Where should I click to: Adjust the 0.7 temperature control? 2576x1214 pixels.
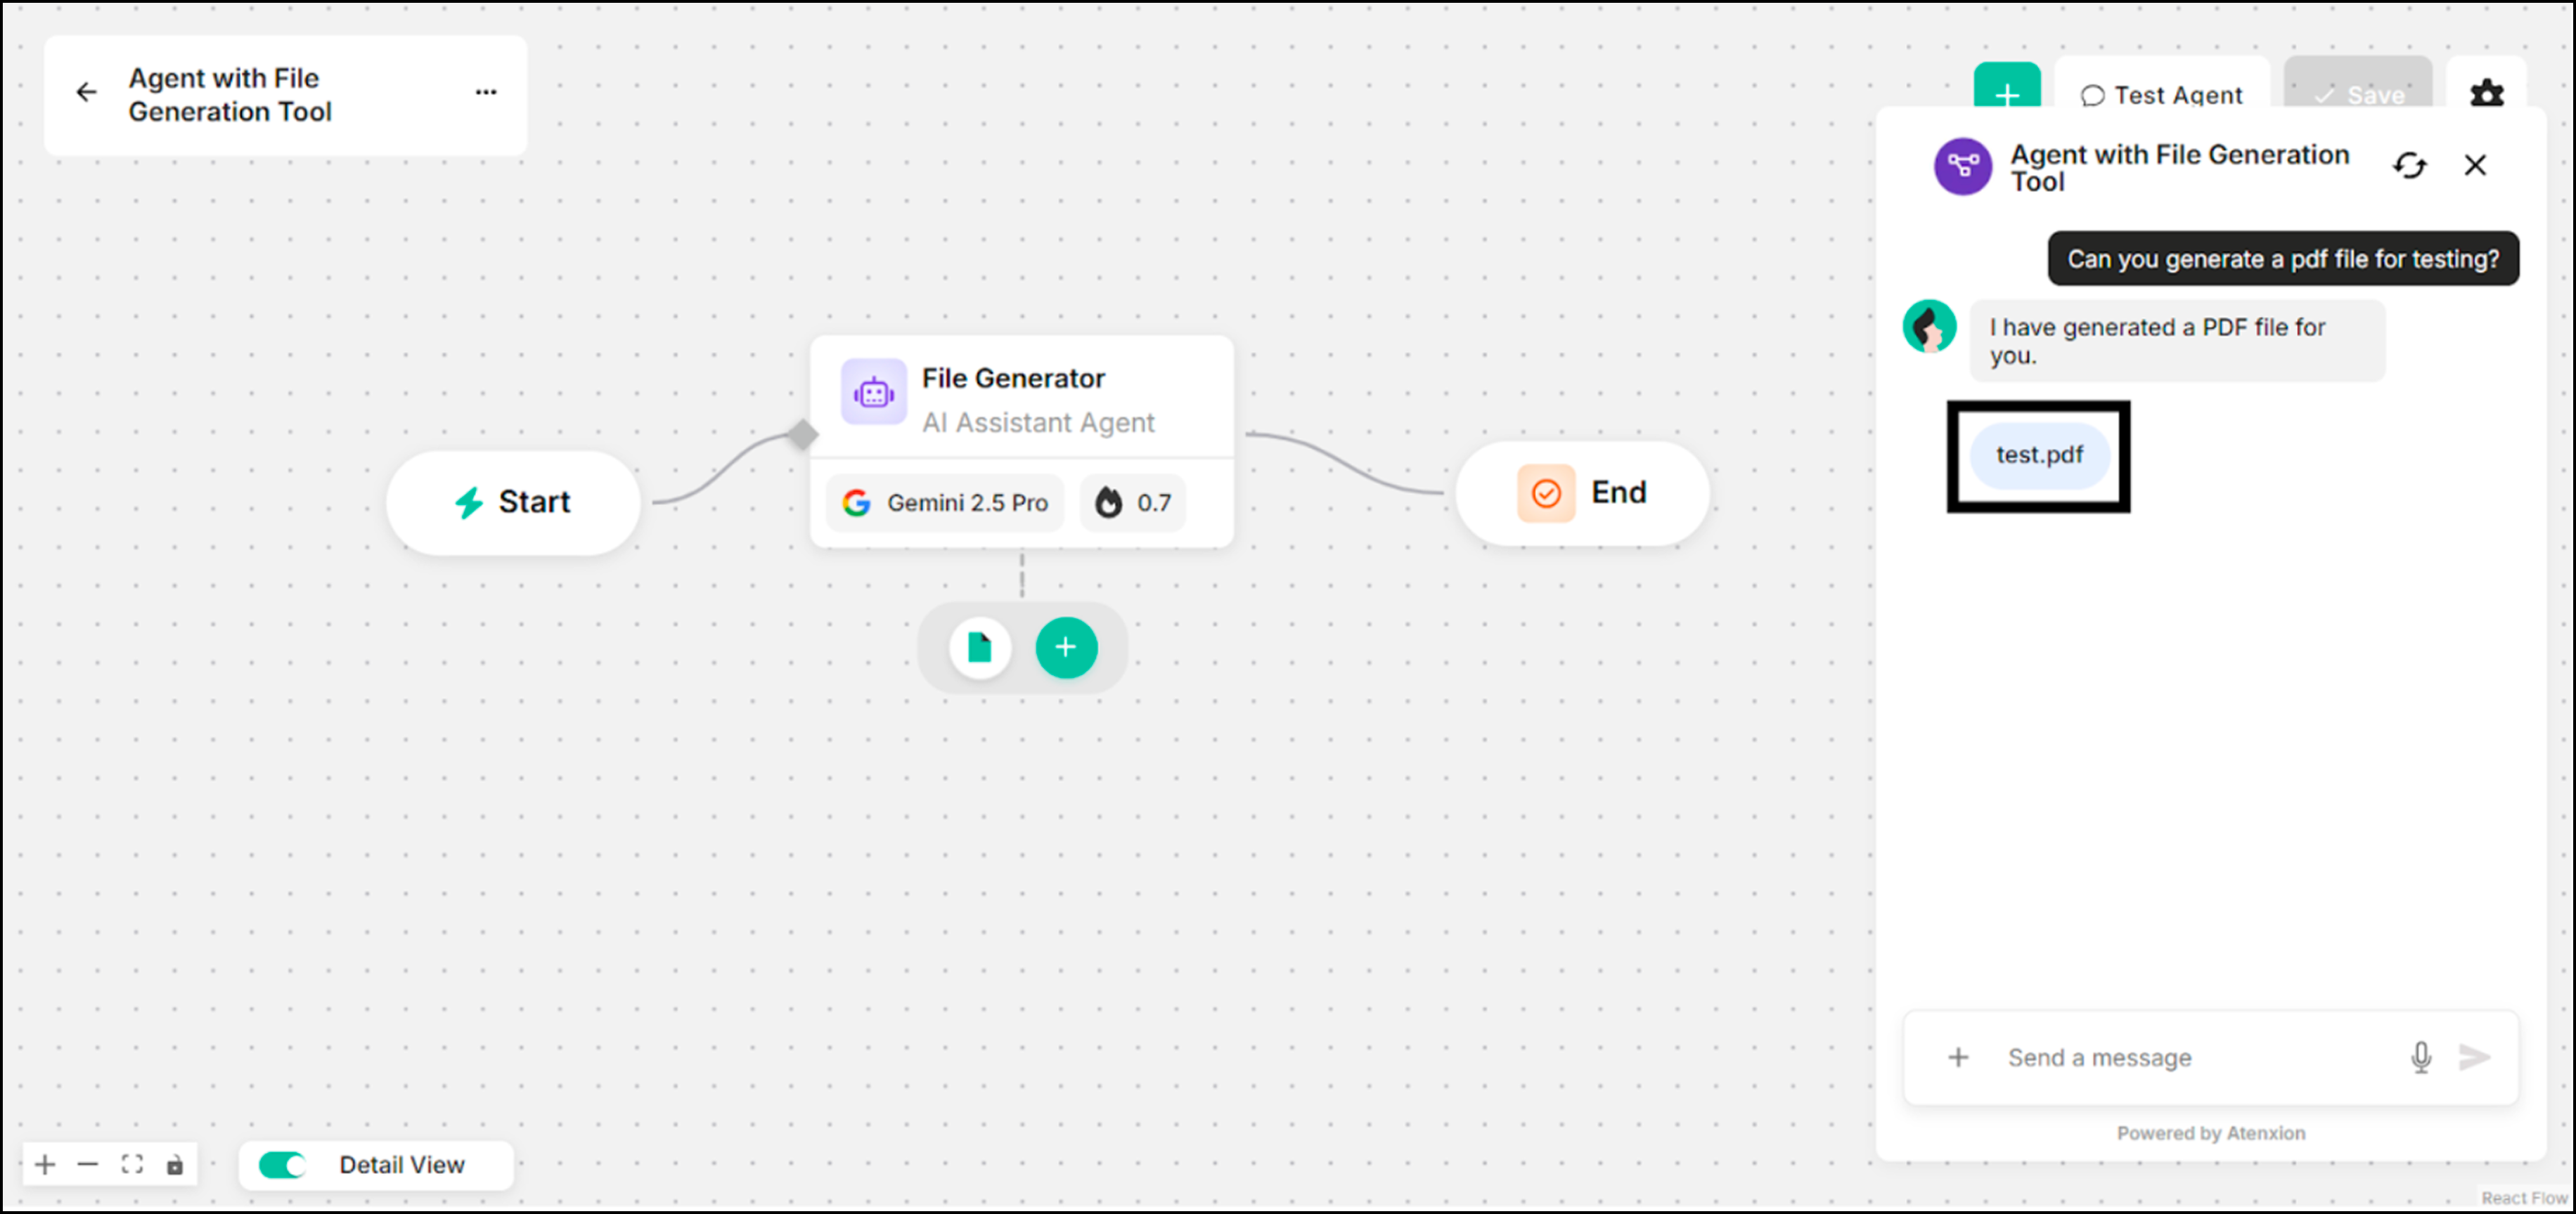click(1132, 502)
